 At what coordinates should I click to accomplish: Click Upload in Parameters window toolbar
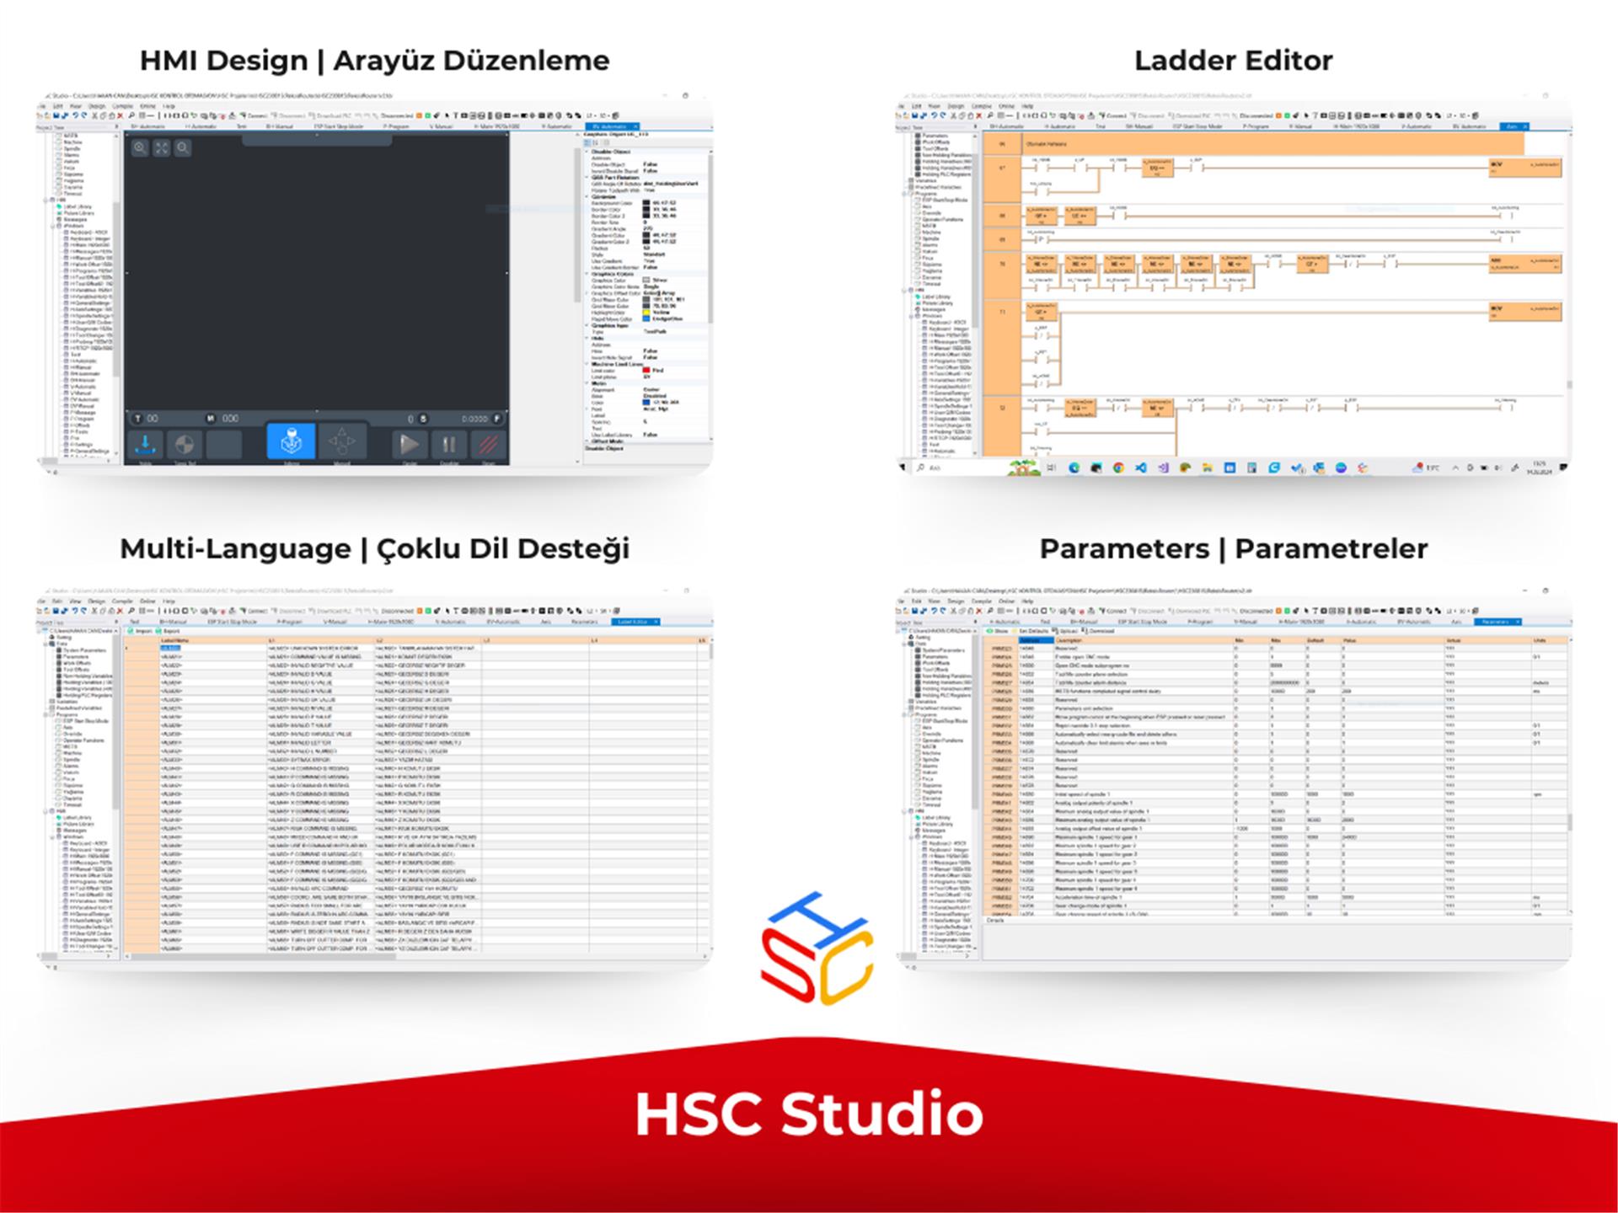(x=1064, y=631)
